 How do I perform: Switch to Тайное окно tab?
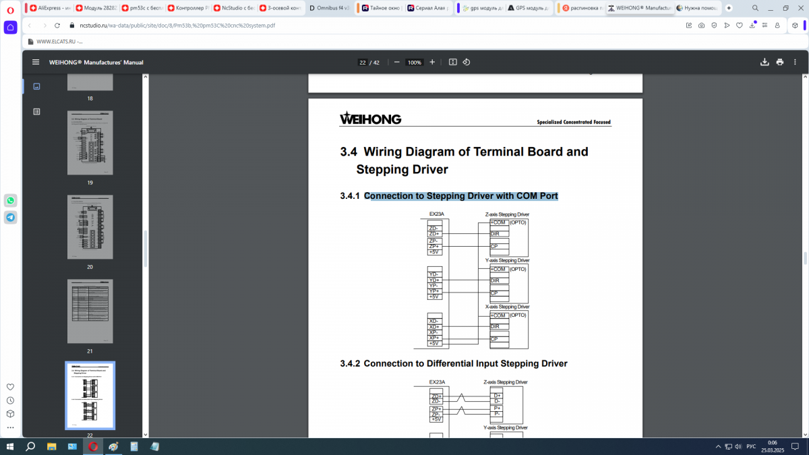click(x=381, y=8)
